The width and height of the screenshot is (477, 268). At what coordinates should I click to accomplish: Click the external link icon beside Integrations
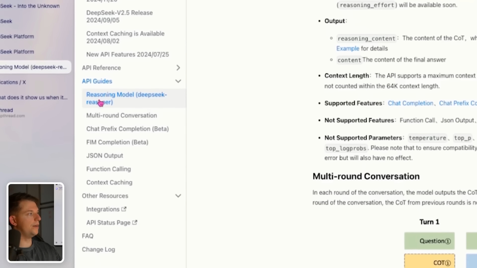124,209
